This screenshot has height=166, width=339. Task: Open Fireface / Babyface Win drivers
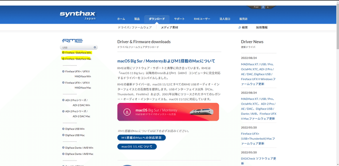[x=77, y=53]
